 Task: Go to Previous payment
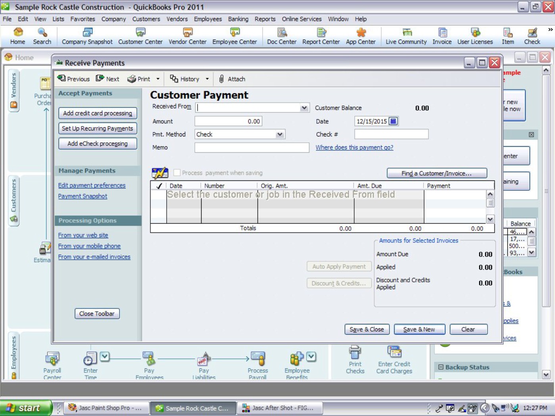pos(73,79)
